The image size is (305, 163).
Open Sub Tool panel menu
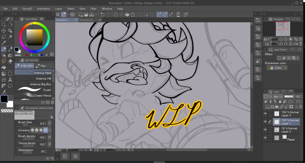[16, 60]
